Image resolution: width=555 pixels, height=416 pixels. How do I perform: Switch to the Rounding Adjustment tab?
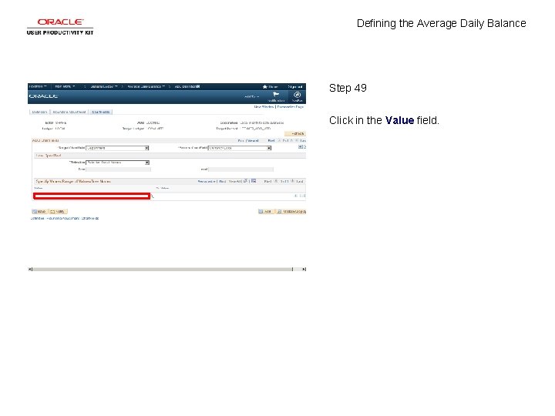pyautogui.click(x=69, y=112)
